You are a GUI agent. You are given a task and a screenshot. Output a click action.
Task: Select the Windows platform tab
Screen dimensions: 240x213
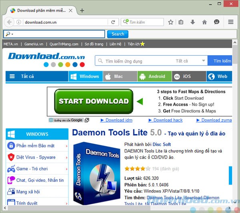tap(86, 76)
